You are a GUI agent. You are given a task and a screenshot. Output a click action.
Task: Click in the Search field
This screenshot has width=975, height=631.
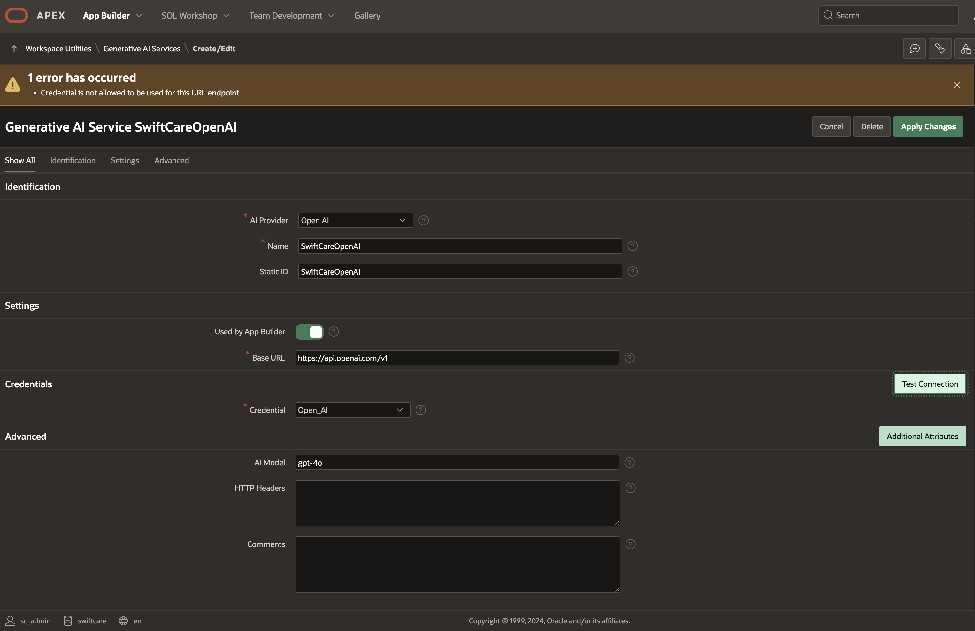click(x=888, y=15)
